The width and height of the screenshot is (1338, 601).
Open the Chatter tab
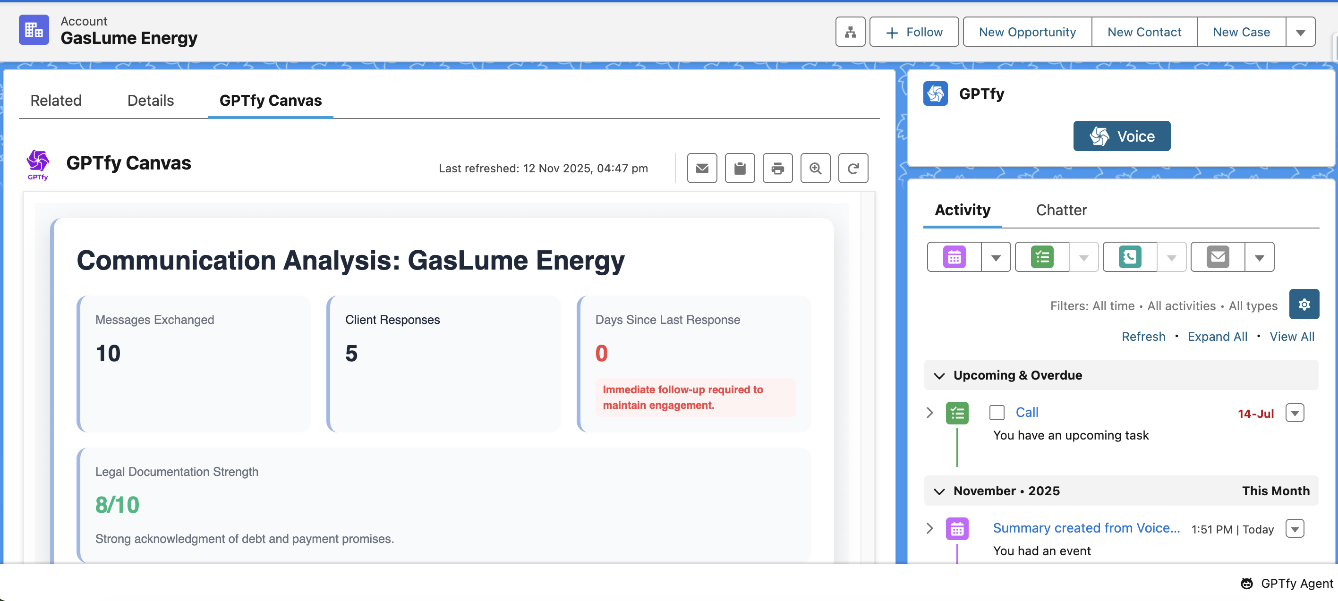1061,210
